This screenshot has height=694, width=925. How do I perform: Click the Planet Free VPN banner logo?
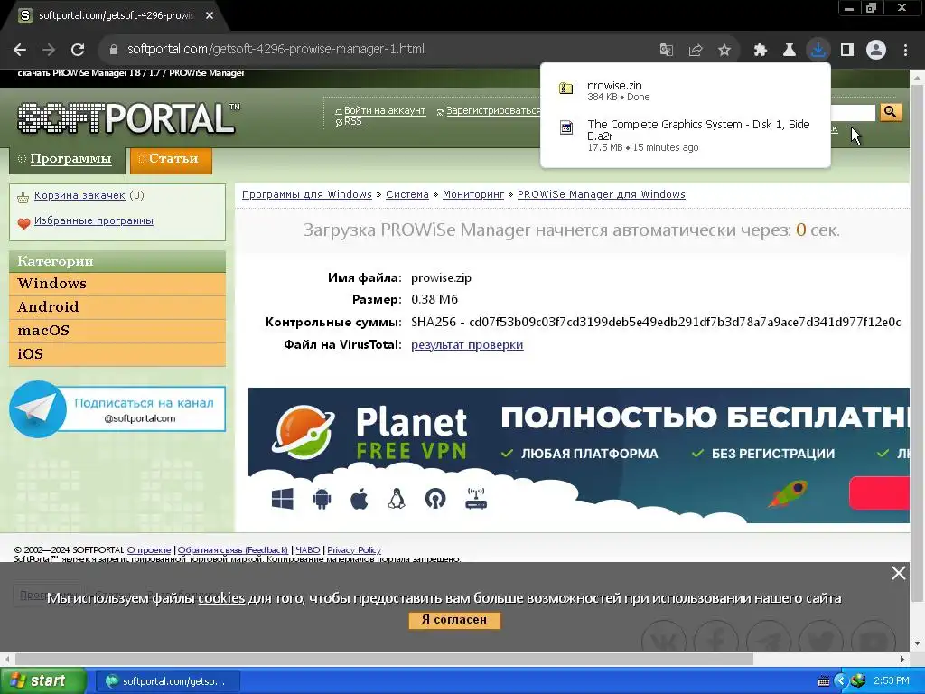(369, 434)
